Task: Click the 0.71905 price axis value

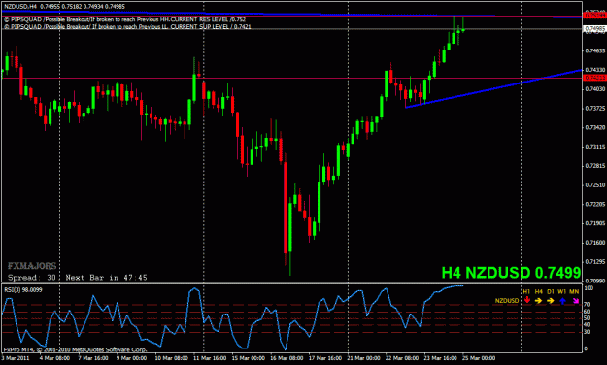Action: click(x=595, y=223)
